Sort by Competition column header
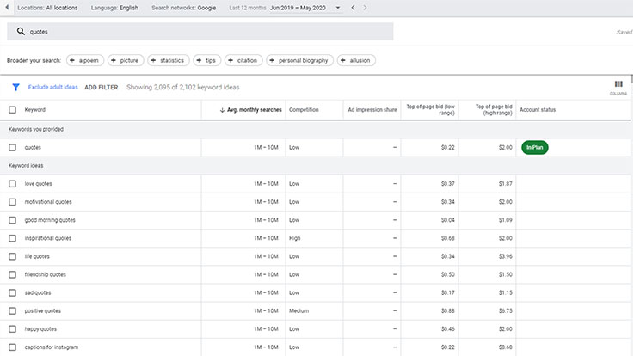634x356 pixels. tap(304, 110)
